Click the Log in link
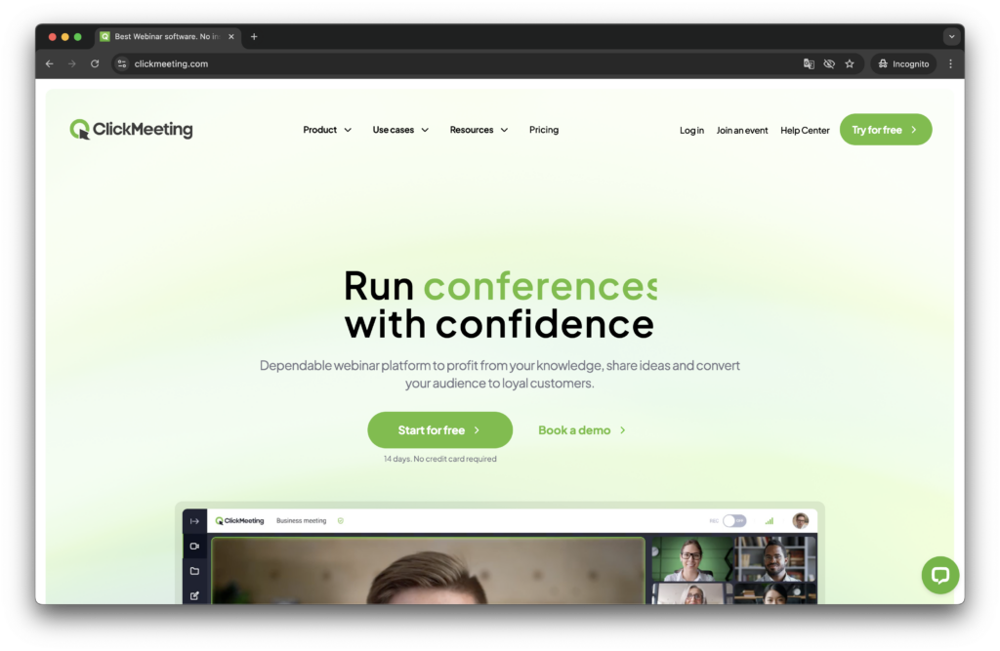Image resolution: width=1000 pixels, height=651 pixels. tap(691, 131)
